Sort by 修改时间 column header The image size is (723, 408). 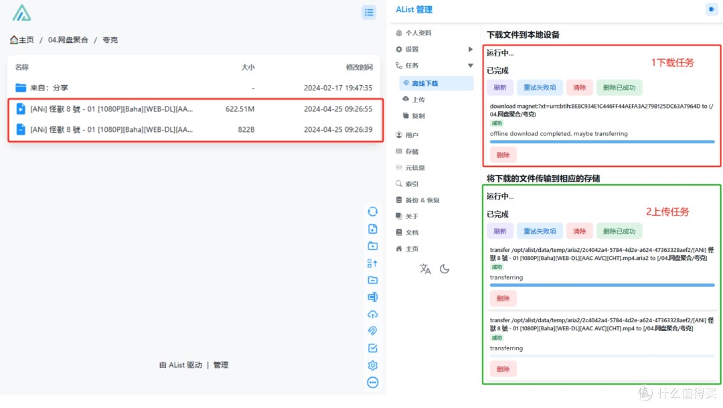[359, 68]
